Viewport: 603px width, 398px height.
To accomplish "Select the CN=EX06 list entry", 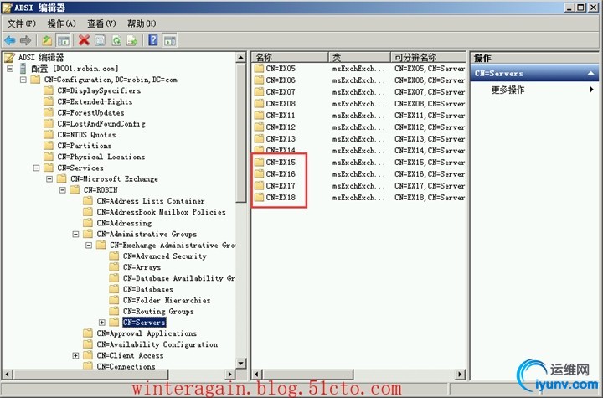I will [x=281, y=80].
